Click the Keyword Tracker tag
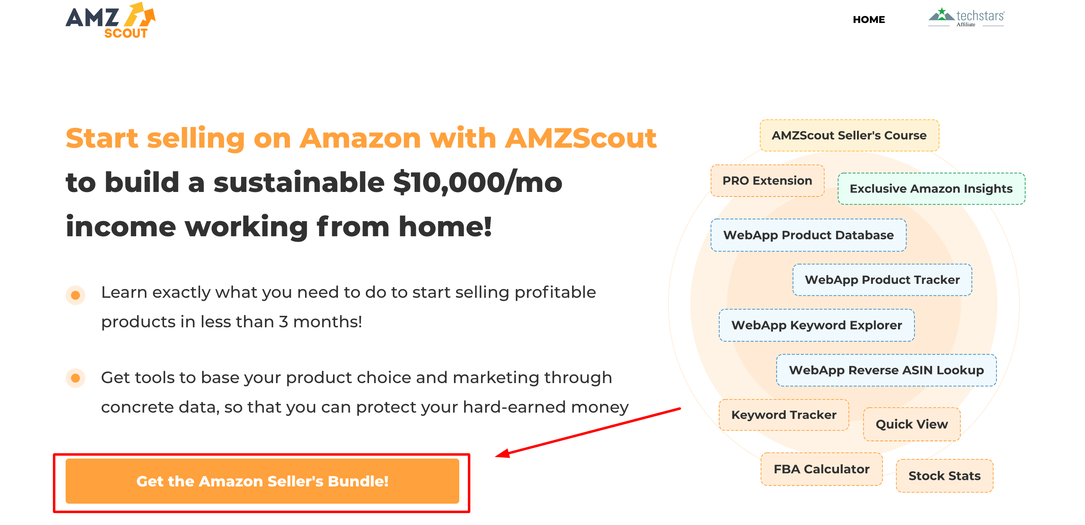The height and width of the screenshot is (525, 1085). [784, 415]
